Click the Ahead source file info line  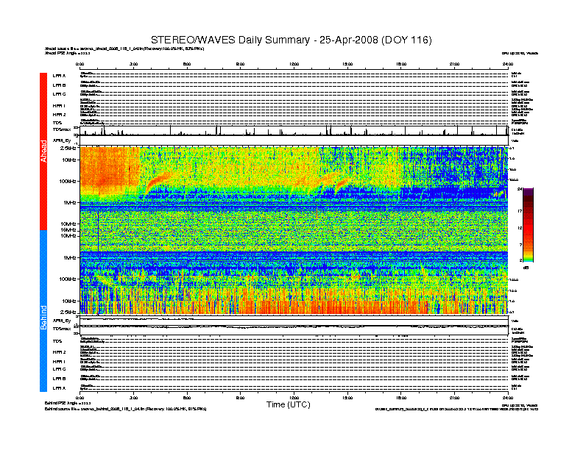click(124, 49)
